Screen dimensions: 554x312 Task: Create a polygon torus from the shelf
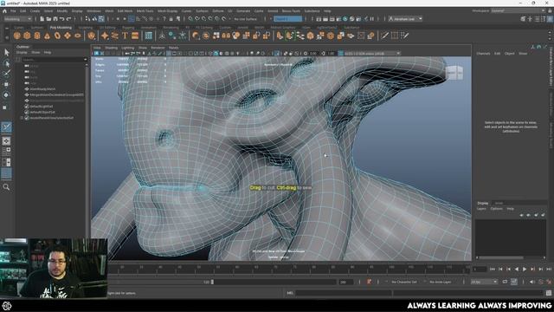click(57, 36)
